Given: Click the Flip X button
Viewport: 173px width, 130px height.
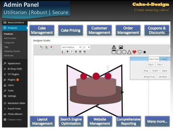Looking at the screenshot, I should (x=151, y=65).
